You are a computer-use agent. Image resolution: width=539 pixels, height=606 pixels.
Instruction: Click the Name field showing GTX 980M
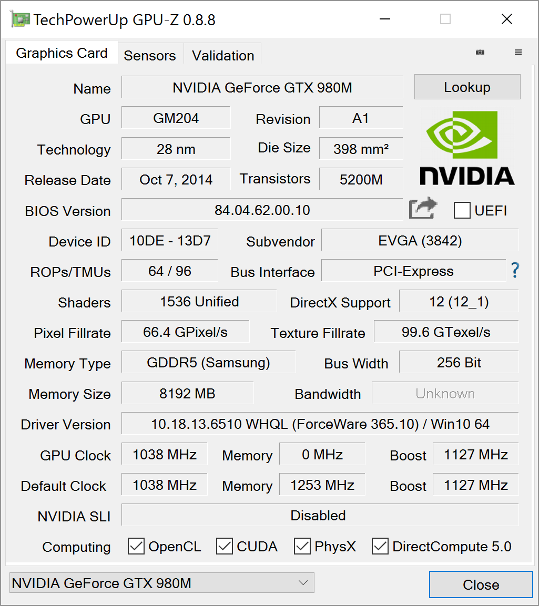click(x=262, y=87)
